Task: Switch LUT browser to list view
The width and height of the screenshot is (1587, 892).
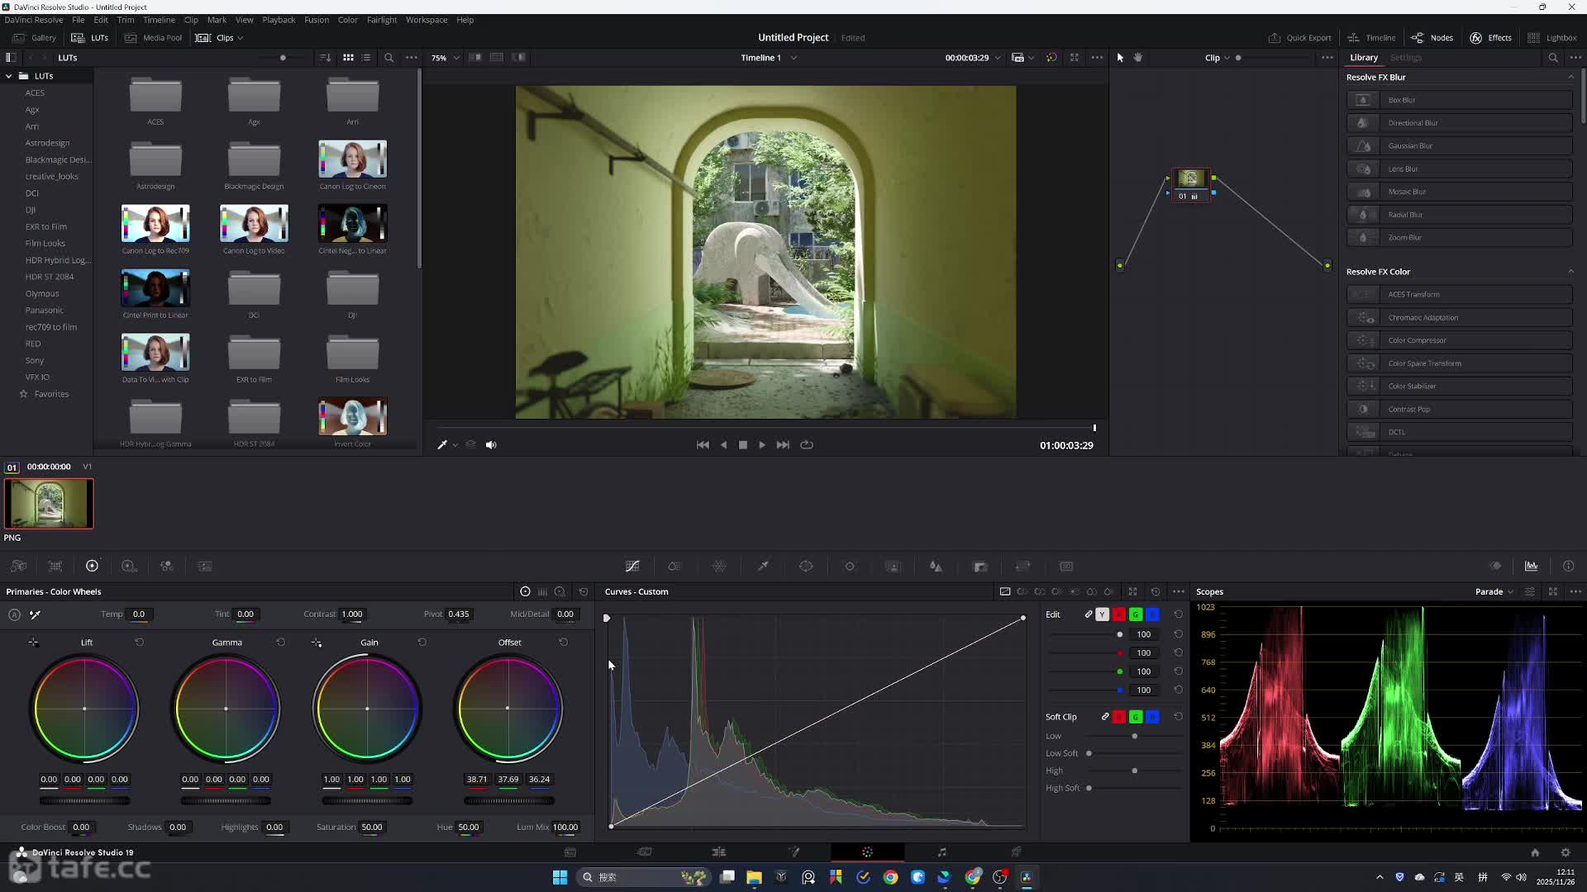Action: 366,58
